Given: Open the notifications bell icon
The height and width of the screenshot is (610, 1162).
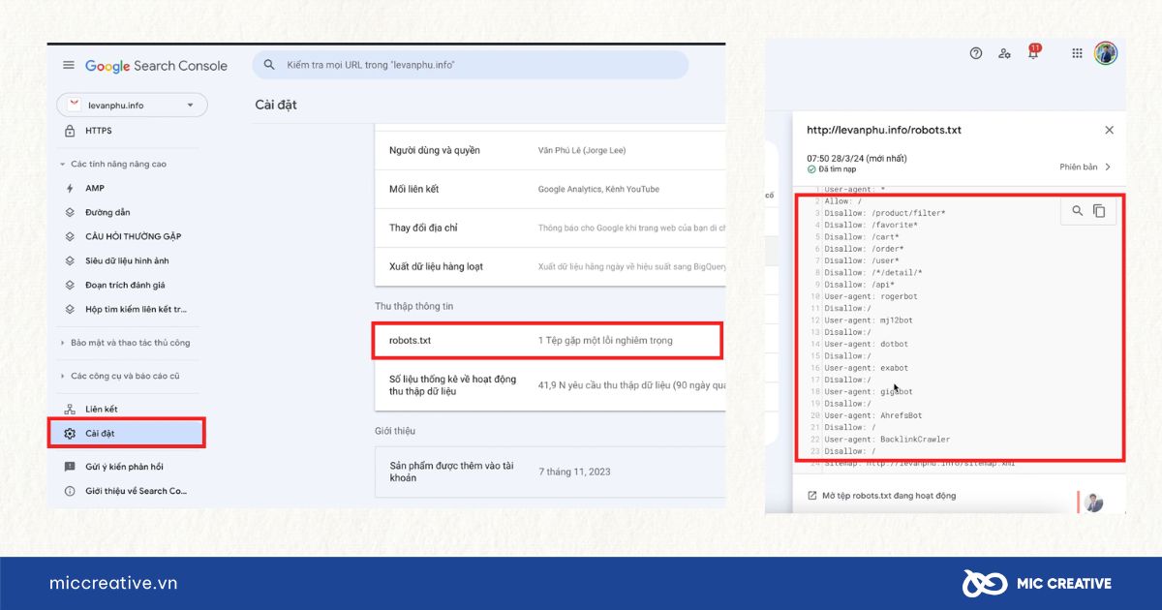Looking at the screenshot, I should coord(1032,53).
